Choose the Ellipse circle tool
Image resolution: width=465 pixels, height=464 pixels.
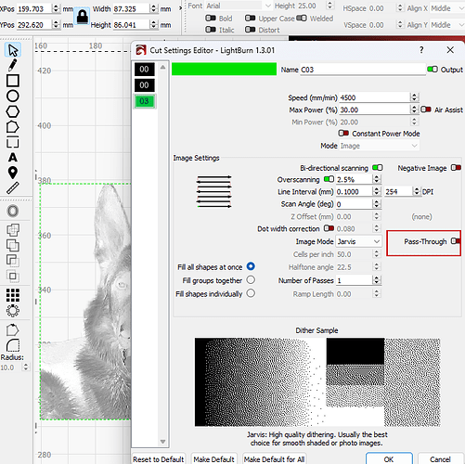pyautogui.click(x=13, y=96)
